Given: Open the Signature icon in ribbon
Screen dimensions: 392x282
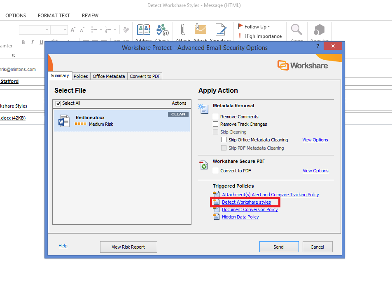Looking at the screenshot, I should pos(221,30).
